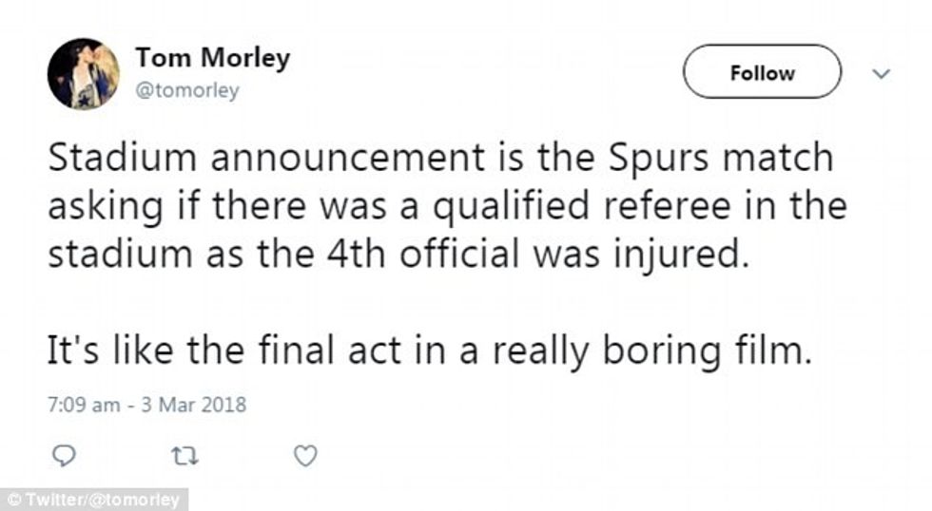Image resolution: width=932 pixels, height=511 pixels.
Task: Open the Tom Morley display name link
Action: click(x=212, y=59)
